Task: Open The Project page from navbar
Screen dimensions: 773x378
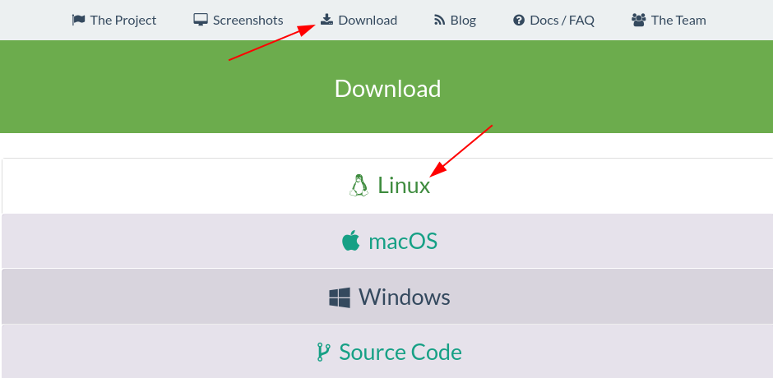Action: coord(113,21)
